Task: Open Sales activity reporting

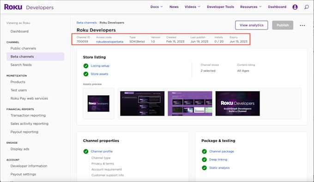Action: [x=30, y=123]
